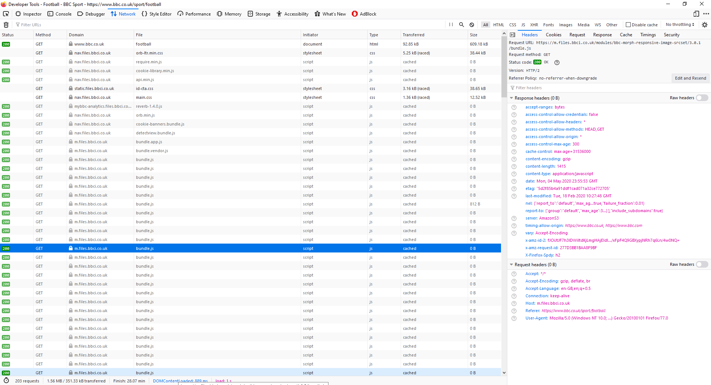Collapse the request details pane icon
This screenshot has width=711, height=385.
(513, 35)
